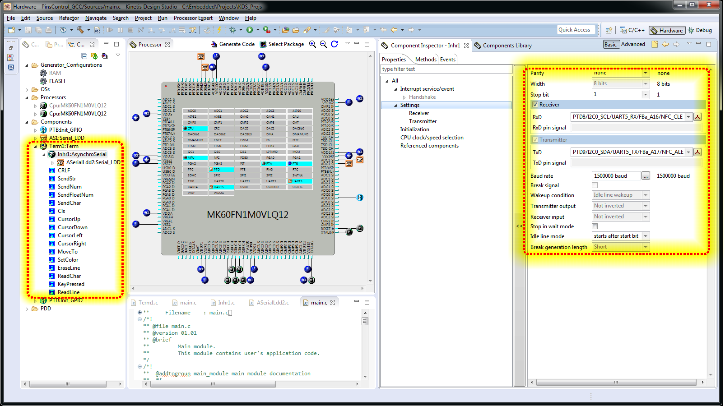This screenshot has width=725, height=406.
Task: Click the Generate Code icon
Action: tap(214, 44)
